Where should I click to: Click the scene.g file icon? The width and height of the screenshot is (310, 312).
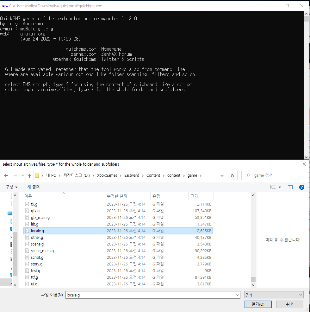coord(27,244)
